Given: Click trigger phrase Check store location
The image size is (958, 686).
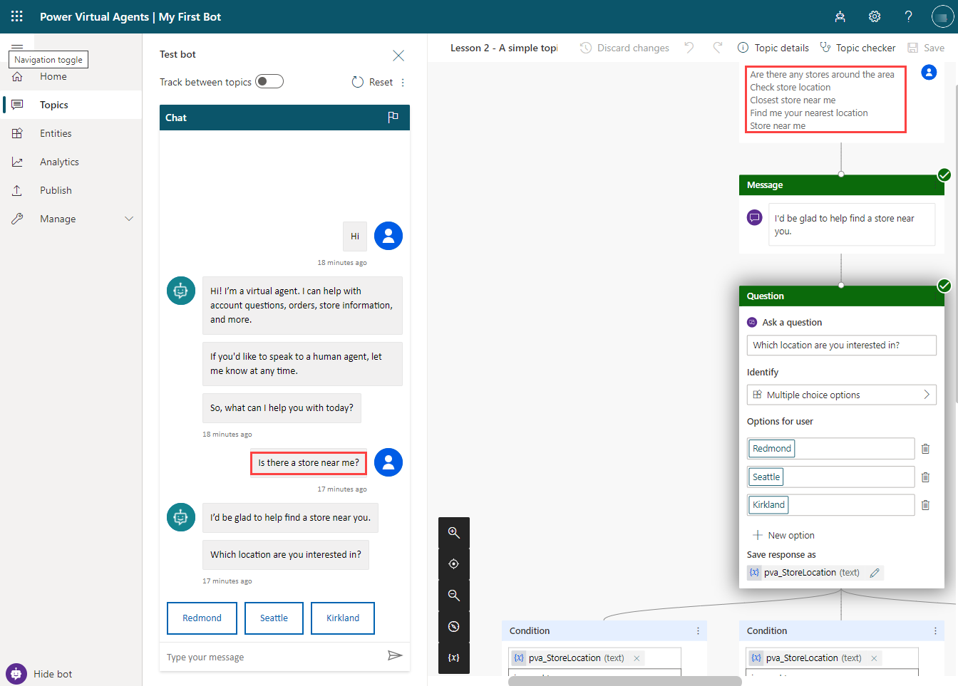Looking at the screenshot, I should (790, 88).
